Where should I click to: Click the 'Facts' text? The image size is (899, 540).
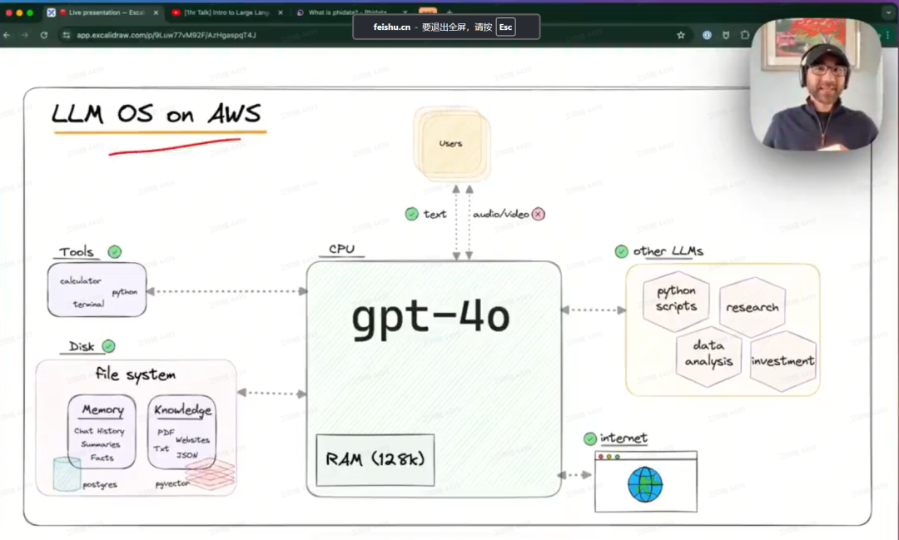coord(102,458)
